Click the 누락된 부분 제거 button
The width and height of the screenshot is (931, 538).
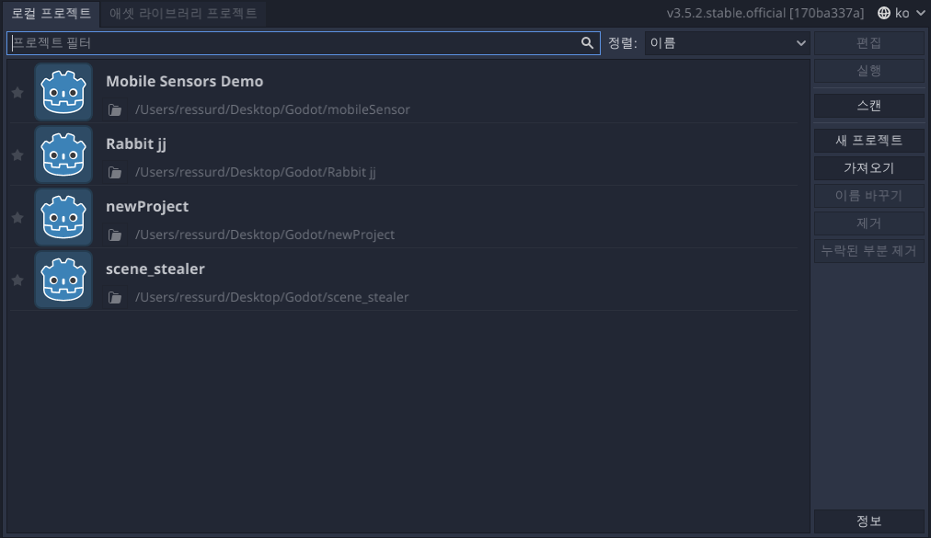coord(868,250)
